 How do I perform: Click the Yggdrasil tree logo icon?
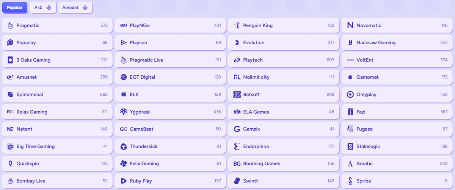124,112
